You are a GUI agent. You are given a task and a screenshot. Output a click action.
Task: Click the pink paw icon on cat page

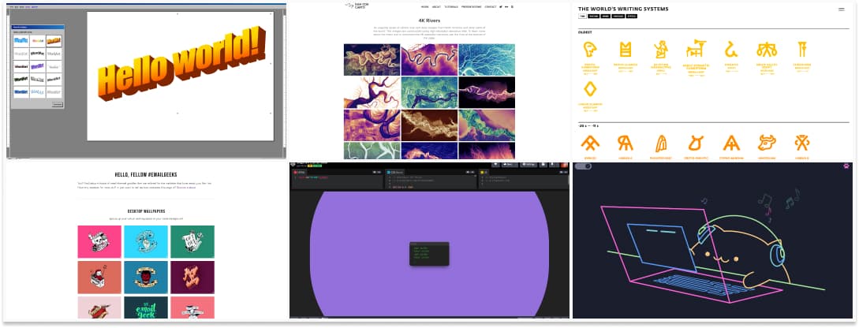pyautogui.click(x=846, y=166)
